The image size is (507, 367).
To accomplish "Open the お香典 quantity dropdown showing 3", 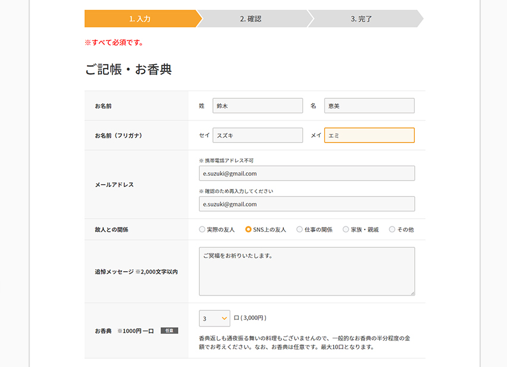I will (x=215, y=319).
